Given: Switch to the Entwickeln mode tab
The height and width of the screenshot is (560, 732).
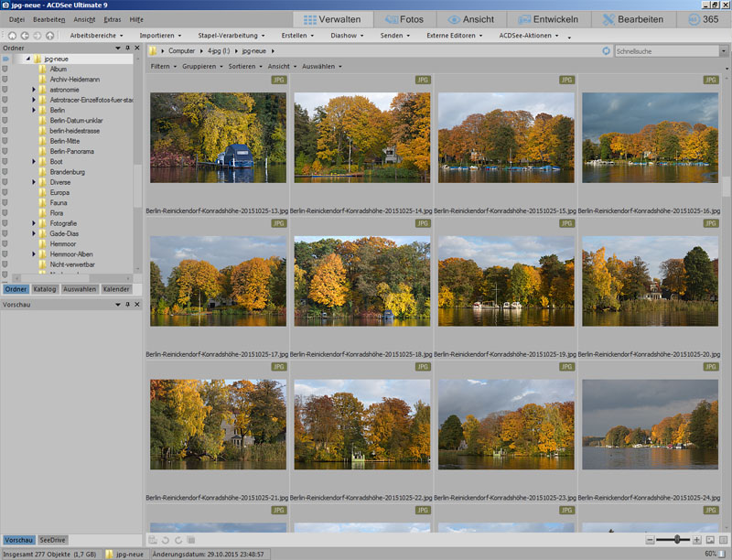Looking at the screenshot, I should (x=549, y=19).
